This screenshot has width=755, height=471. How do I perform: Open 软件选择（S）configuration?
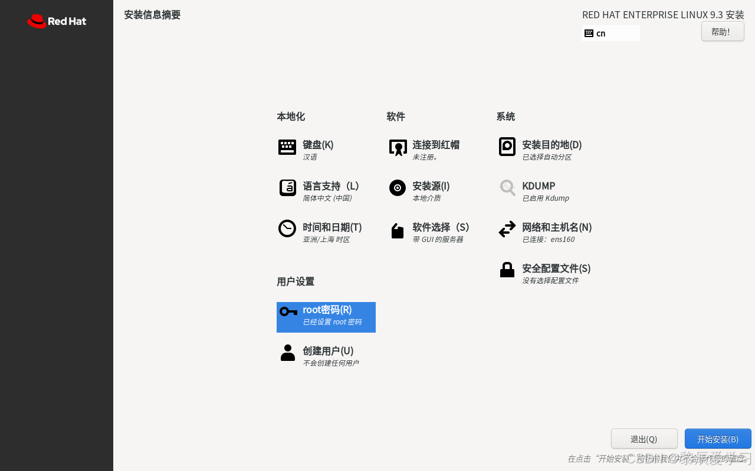click(x=442, y=227)
